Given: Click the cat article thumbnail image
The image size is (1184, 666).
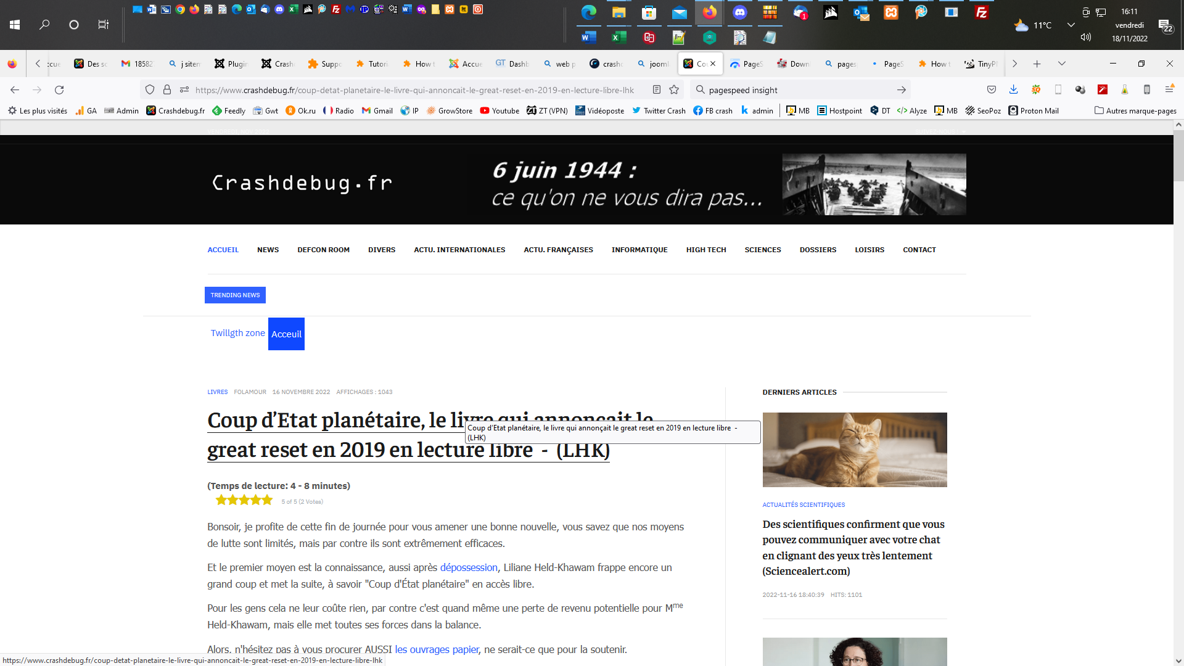Looking at the screenshot, I should [x=854, y=450].
